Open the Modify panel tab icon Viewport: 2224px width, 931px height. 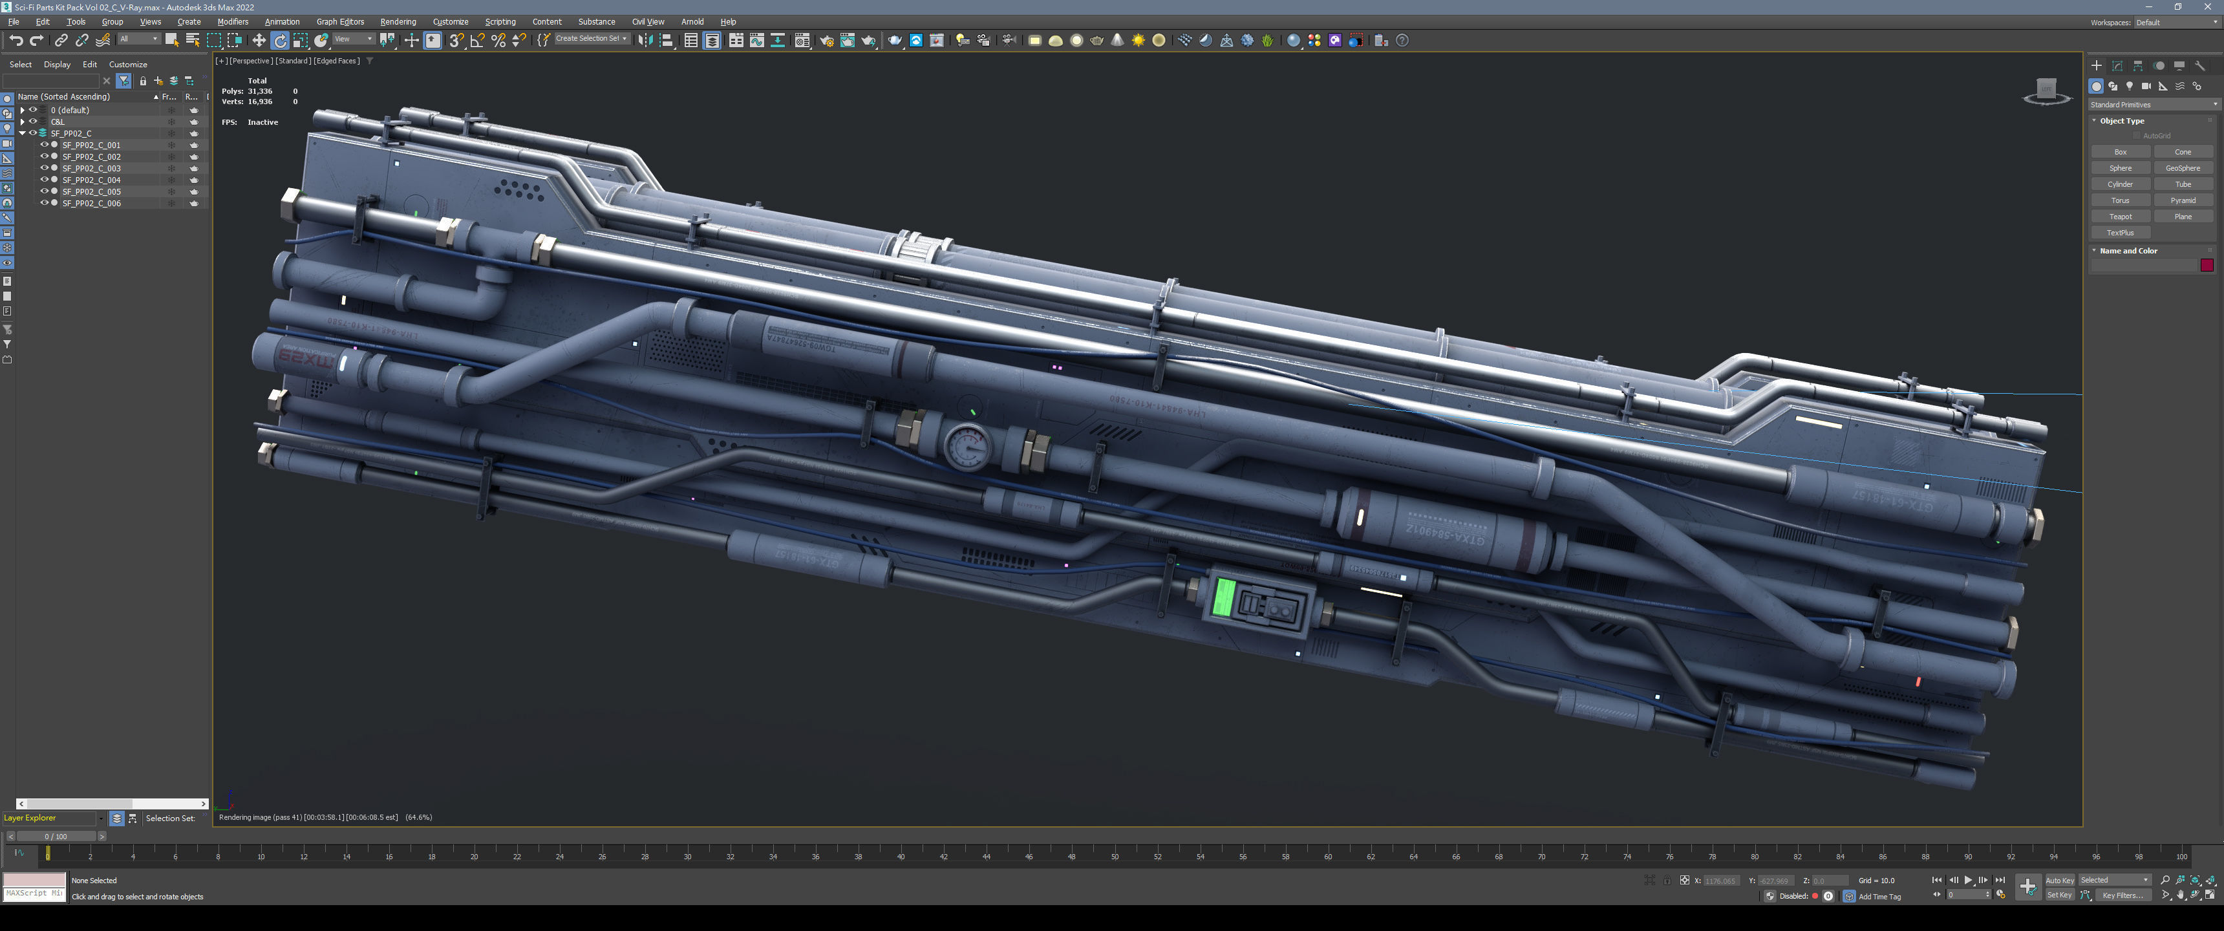pyautogui.click(x=2117, y=66)
